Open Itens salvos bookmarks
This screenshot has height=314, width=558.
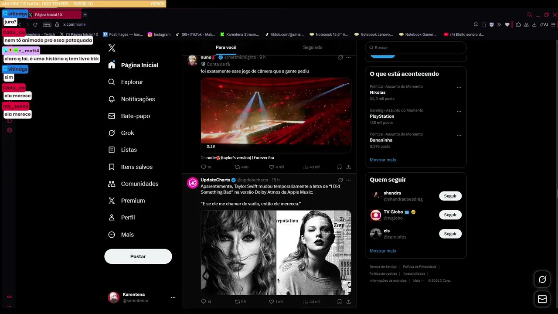point(130,167)
